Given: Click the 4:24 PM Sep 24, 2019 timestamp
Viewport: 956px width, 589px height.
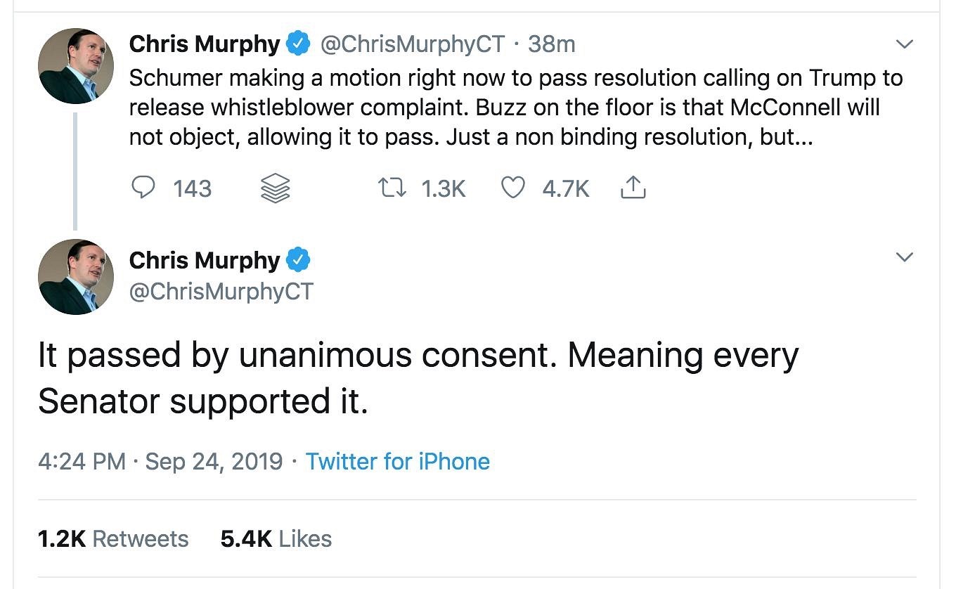Looking at the screenshot, I should [160, 462].
